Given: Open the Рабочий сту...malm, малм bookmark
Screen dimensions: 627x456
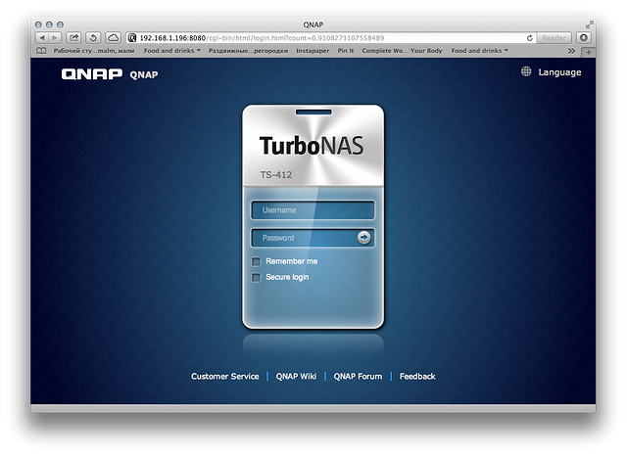Looking at the screenshot, I should click(94, 51).
